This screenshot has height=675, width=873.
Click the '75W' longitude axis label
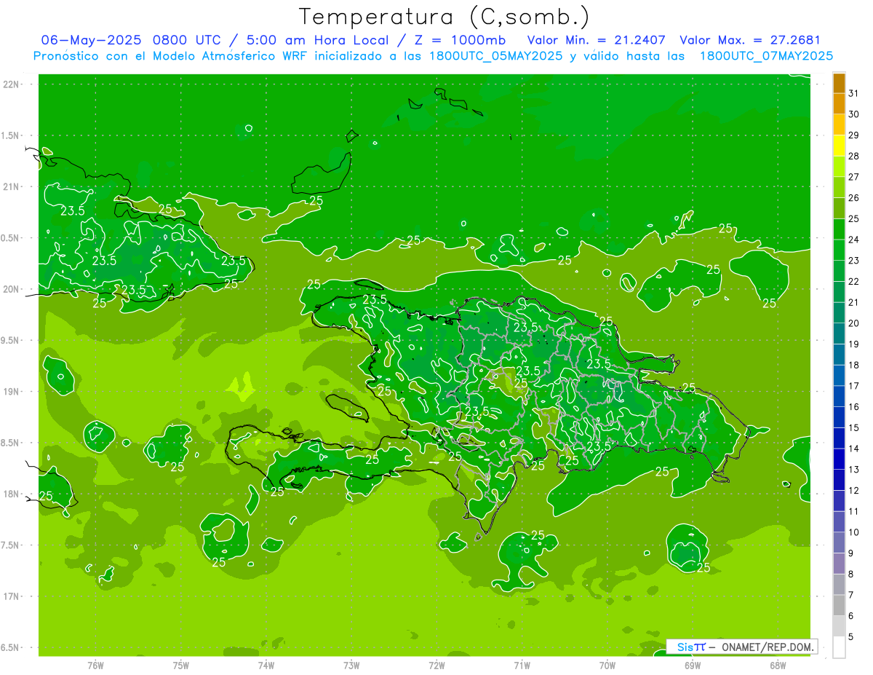(x=181, y=665)
